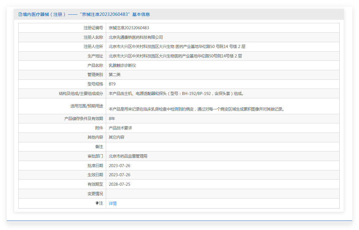359x230 pixels.
Task: Click the approval date 2023-07-26 in 批准日期 row
Action: (x=120, y=166)
